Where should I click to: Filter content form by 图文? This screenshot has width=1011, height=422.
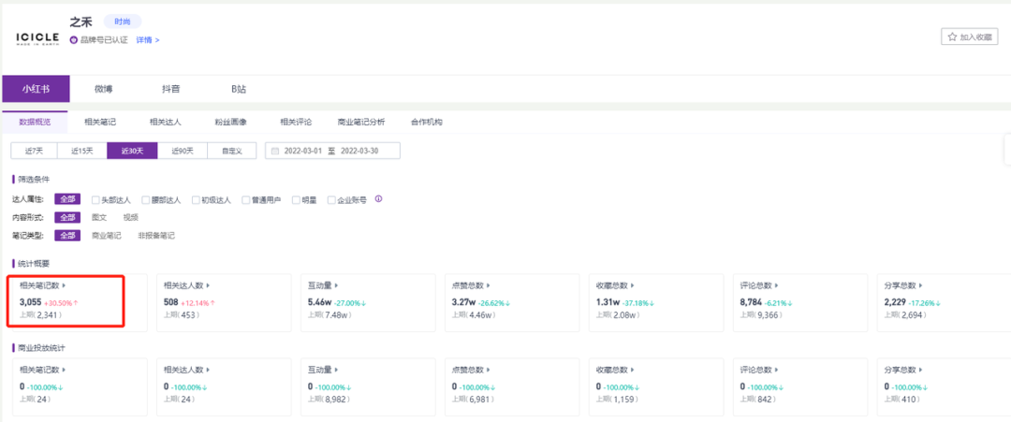99,218
